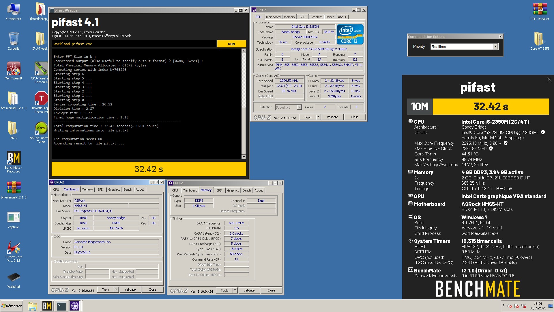Screen dimensions: 554x312
Task: Open the Priority Realtime dropdown
Action: [x=495, y=47]
